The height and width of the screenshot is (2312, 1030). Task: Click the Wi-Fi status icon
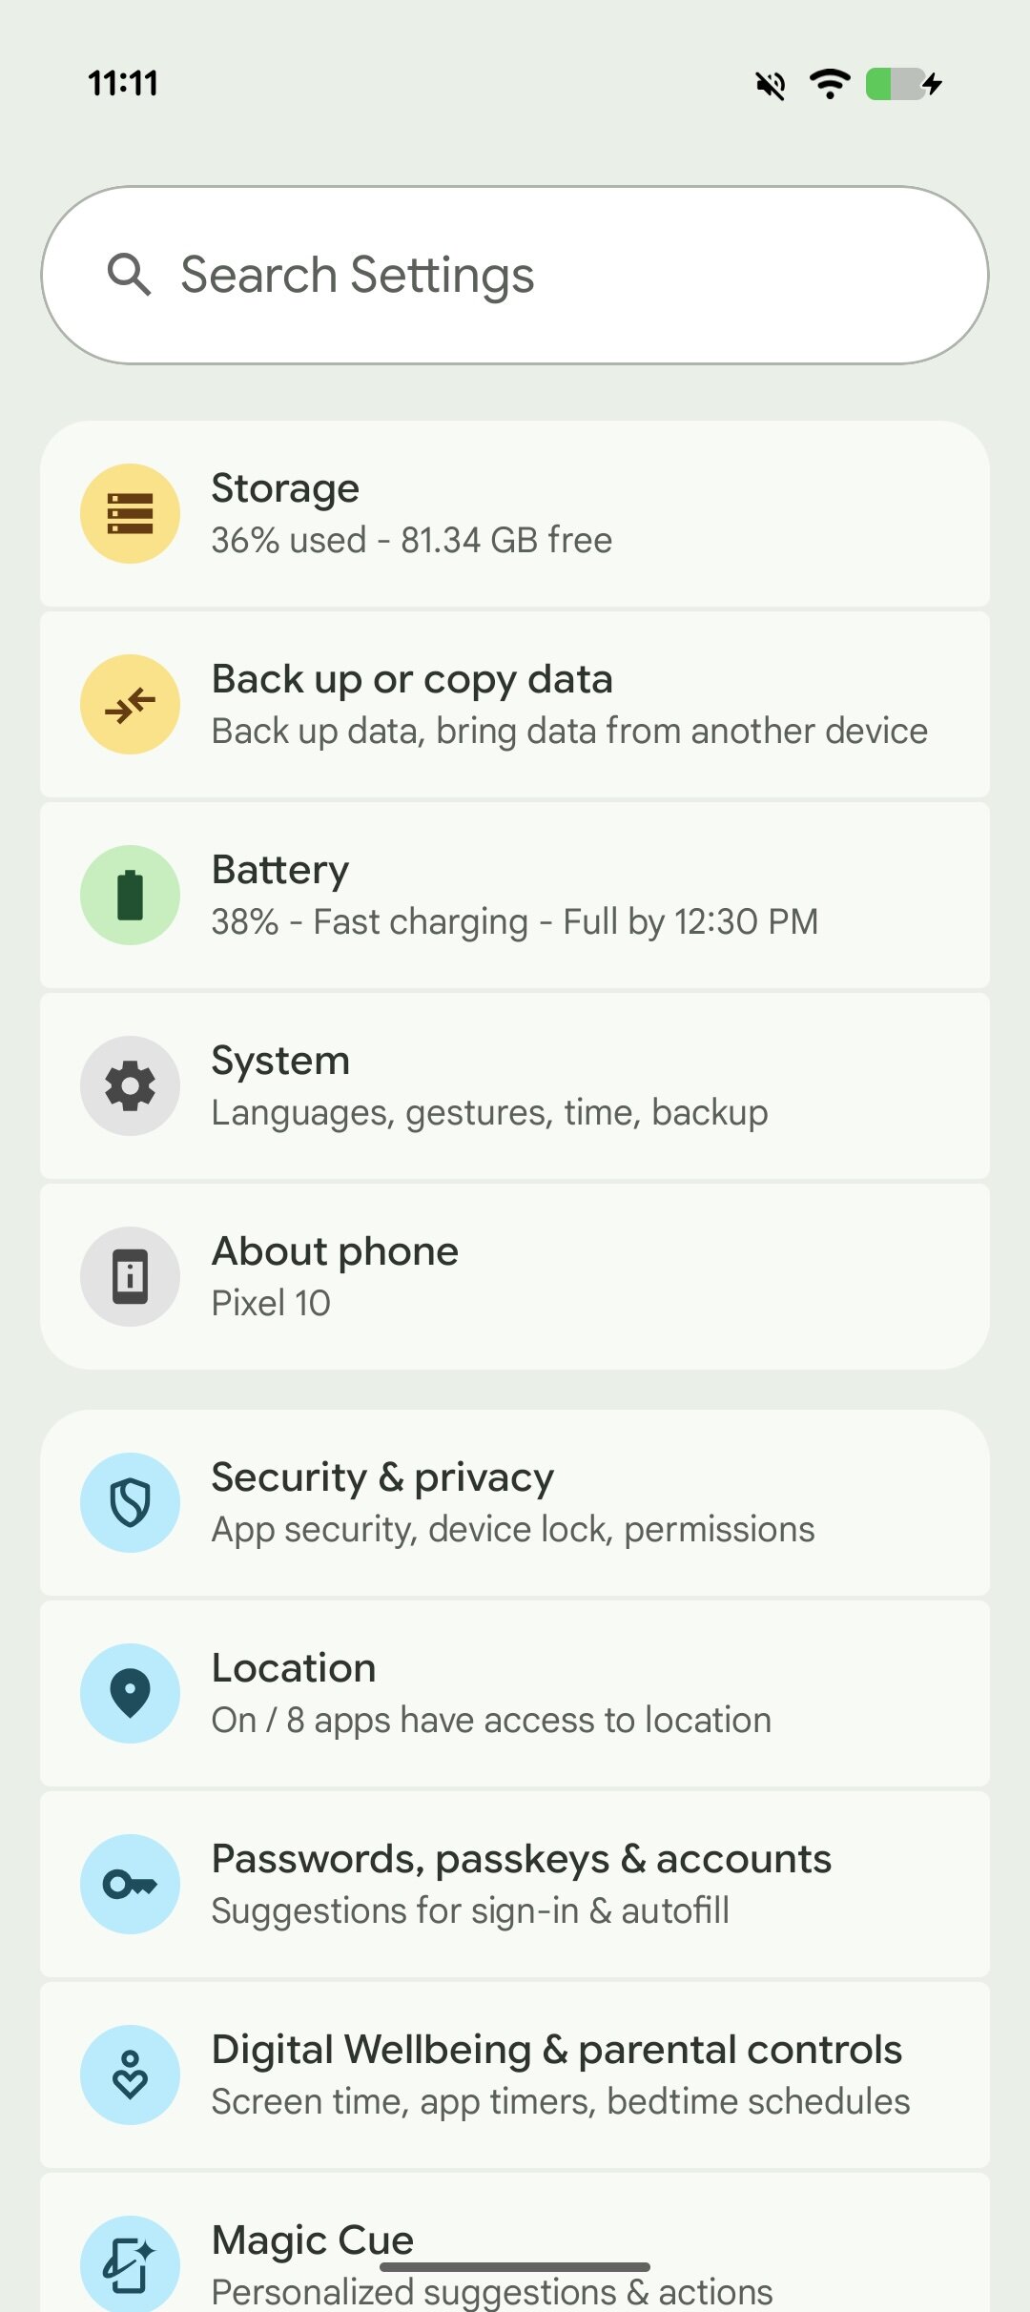(x=829, y=84)
